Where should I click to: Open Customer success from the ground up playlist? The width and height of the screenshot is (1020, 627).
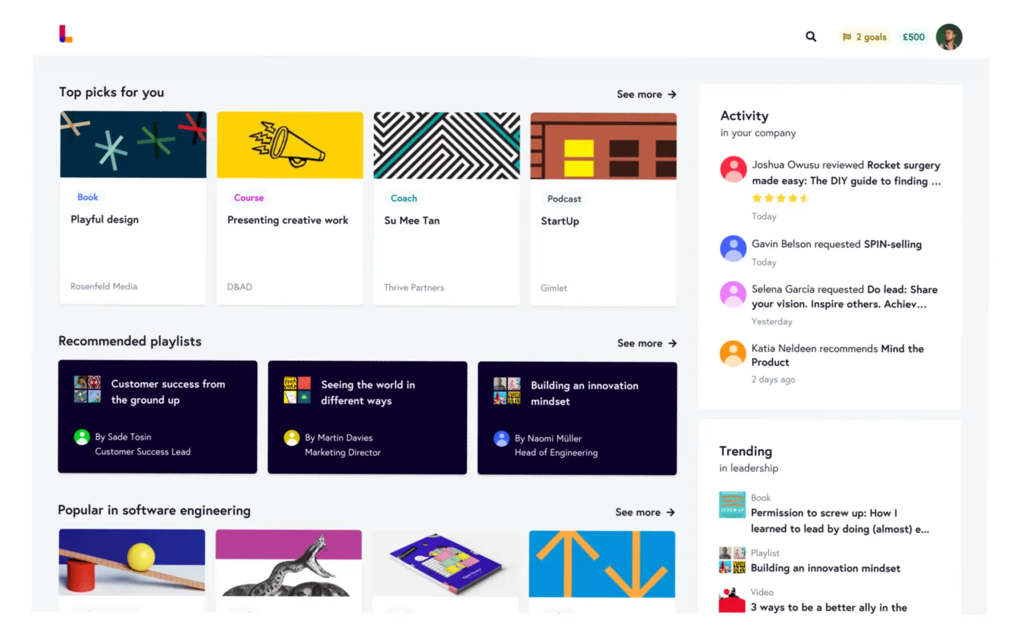[158, 417]
